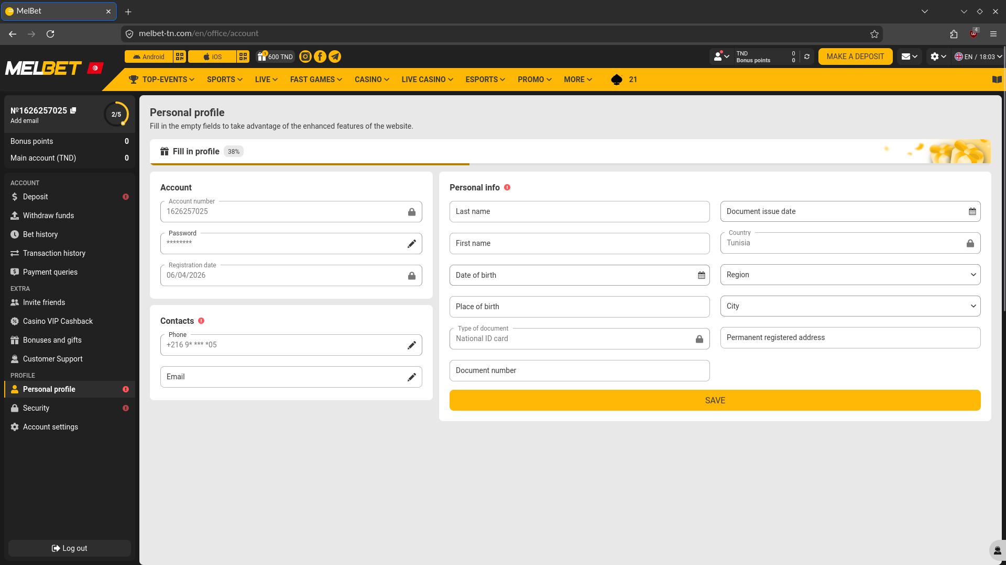Download the iOS app
This screenshot has width=1006, height=565.
(212, 56)
